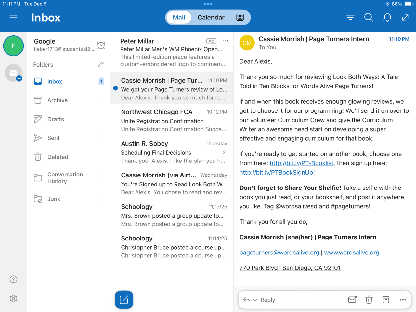Email pageturners@wordsalive.org link
The width and height of the screenshot is (416, 312).
pyautogui.click(x=279, y=253)
